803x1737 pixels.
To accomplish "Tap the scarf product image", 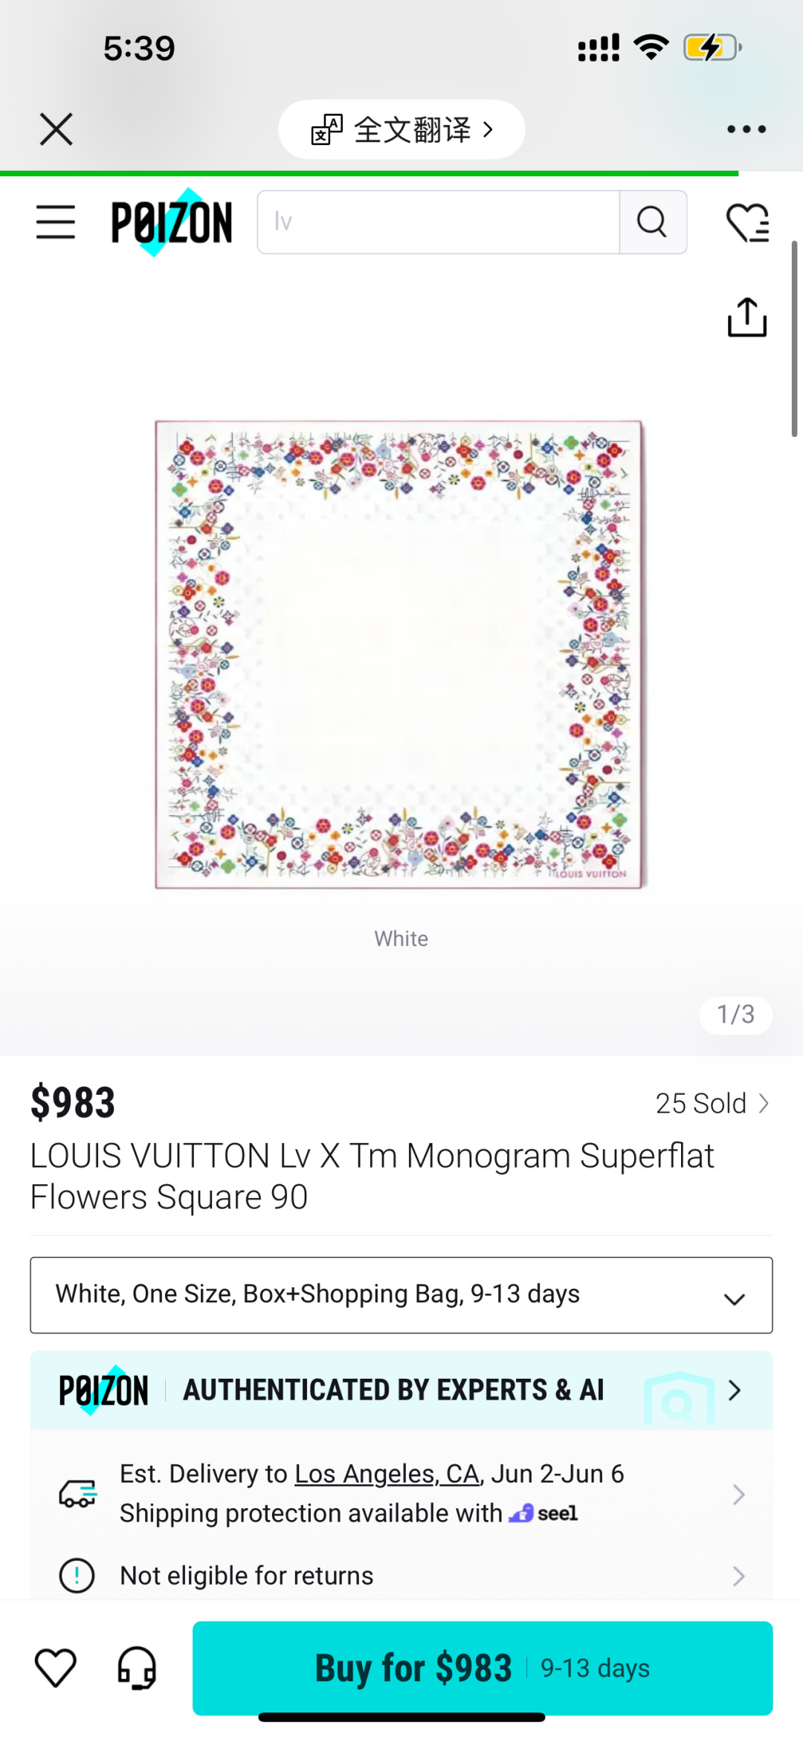I will tap(399, 654).
